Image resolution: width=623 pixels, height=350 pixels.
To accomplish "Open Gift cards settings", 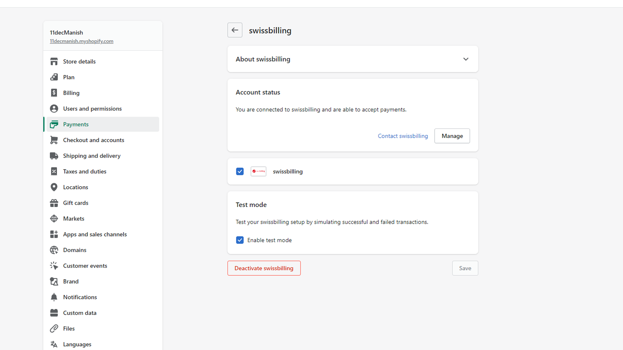I will (x=103, y=203).
